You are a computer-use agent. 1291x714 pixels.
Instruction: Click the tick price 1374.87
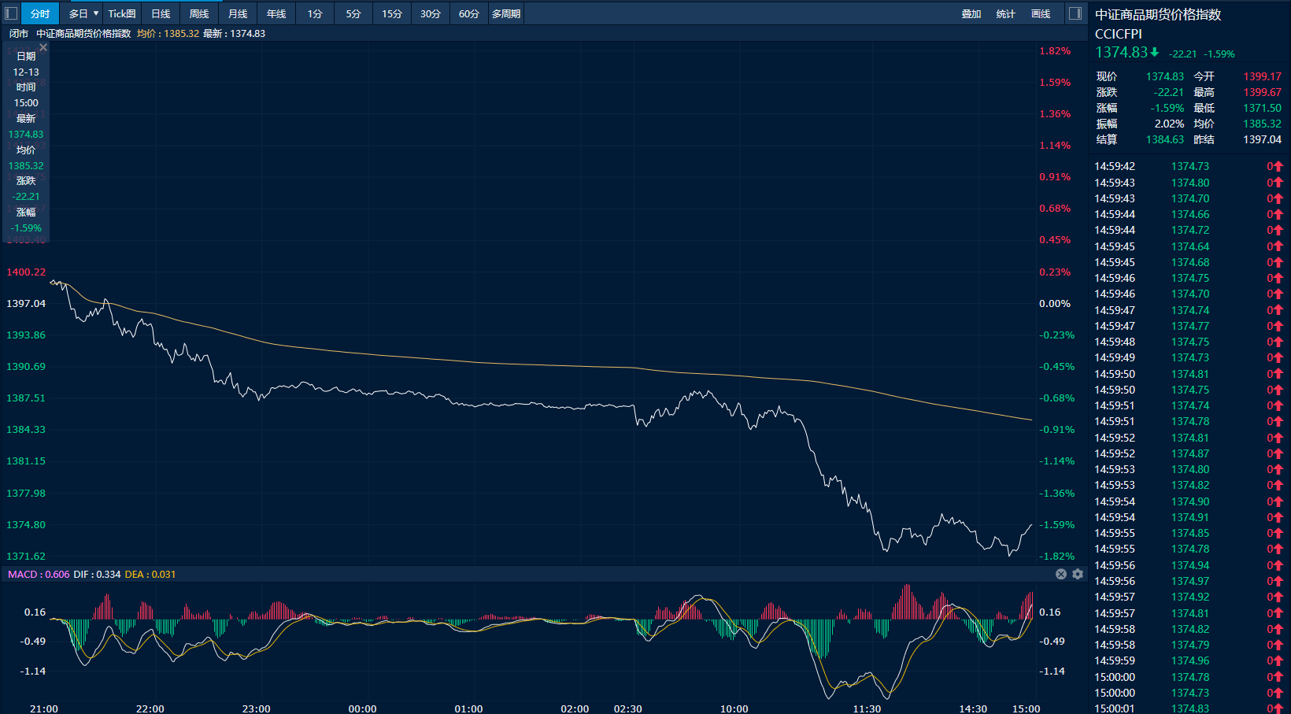coord(1190,453)
